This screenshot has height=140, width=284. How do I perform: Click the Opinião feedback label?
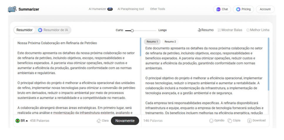coord(219,120)
